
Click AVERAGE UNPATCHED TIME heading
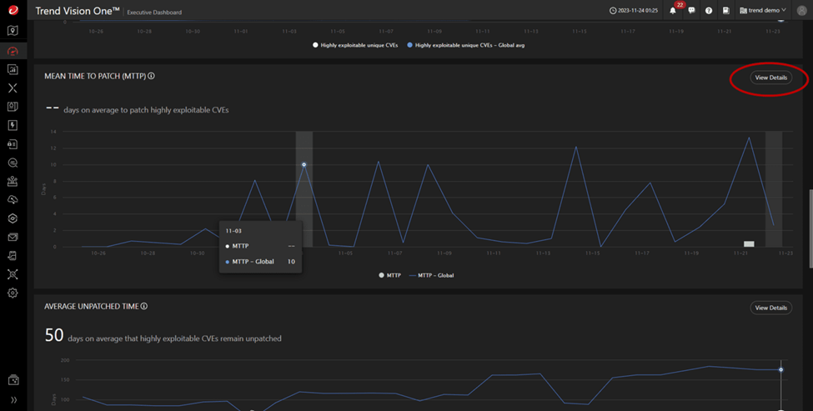[x=92, y=306]
